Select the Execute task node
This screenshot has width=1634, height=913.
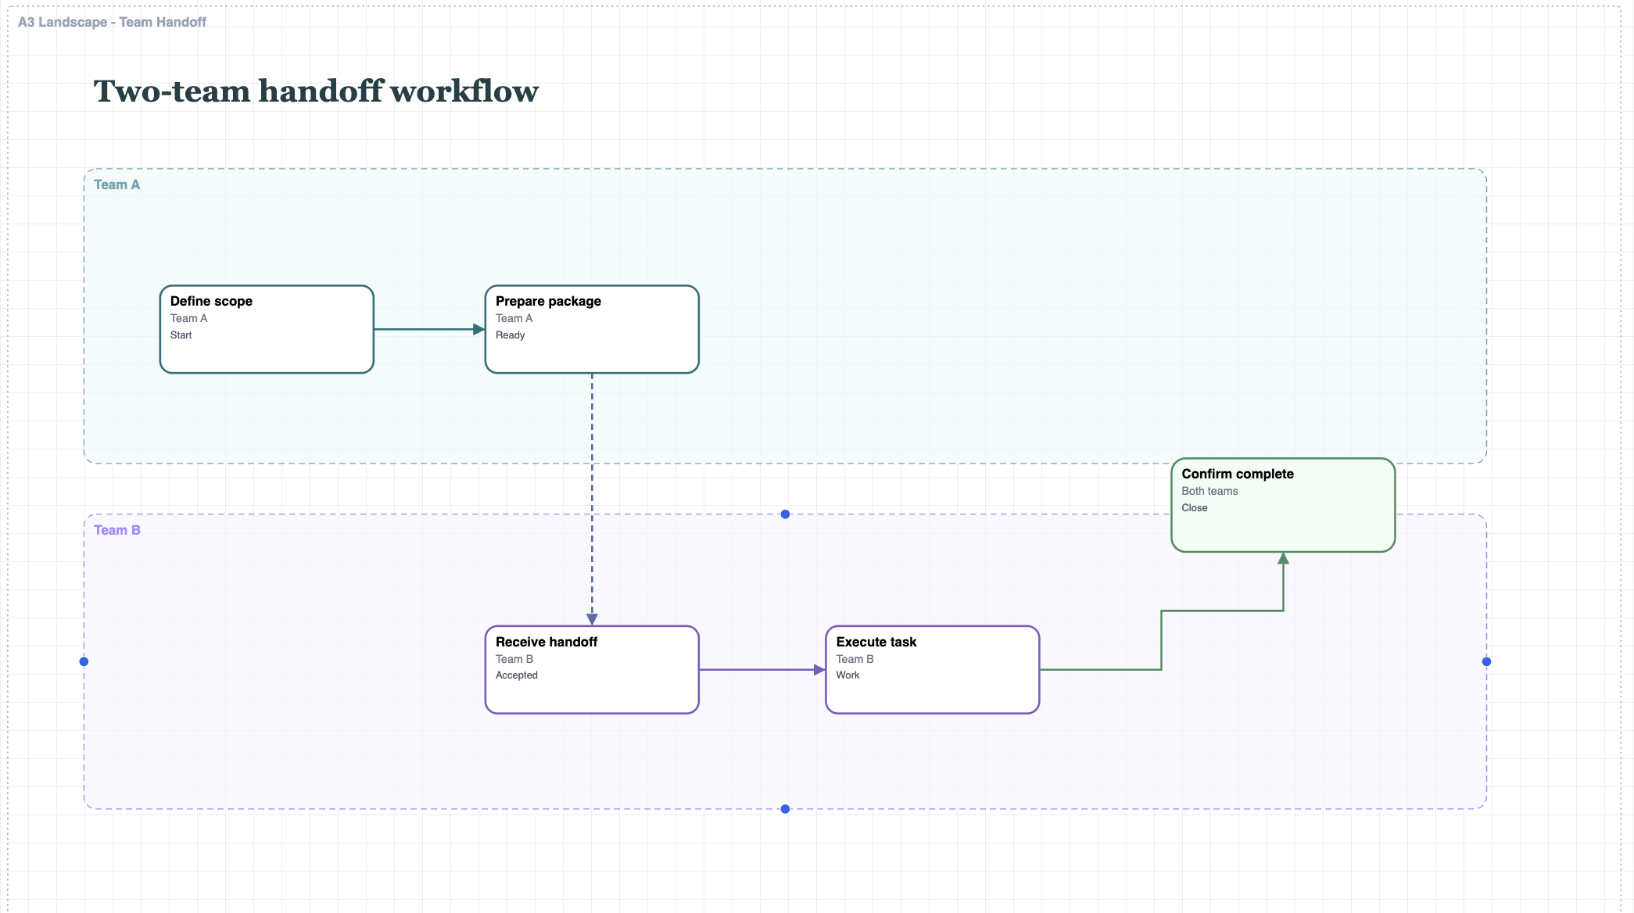click(933, 670)
